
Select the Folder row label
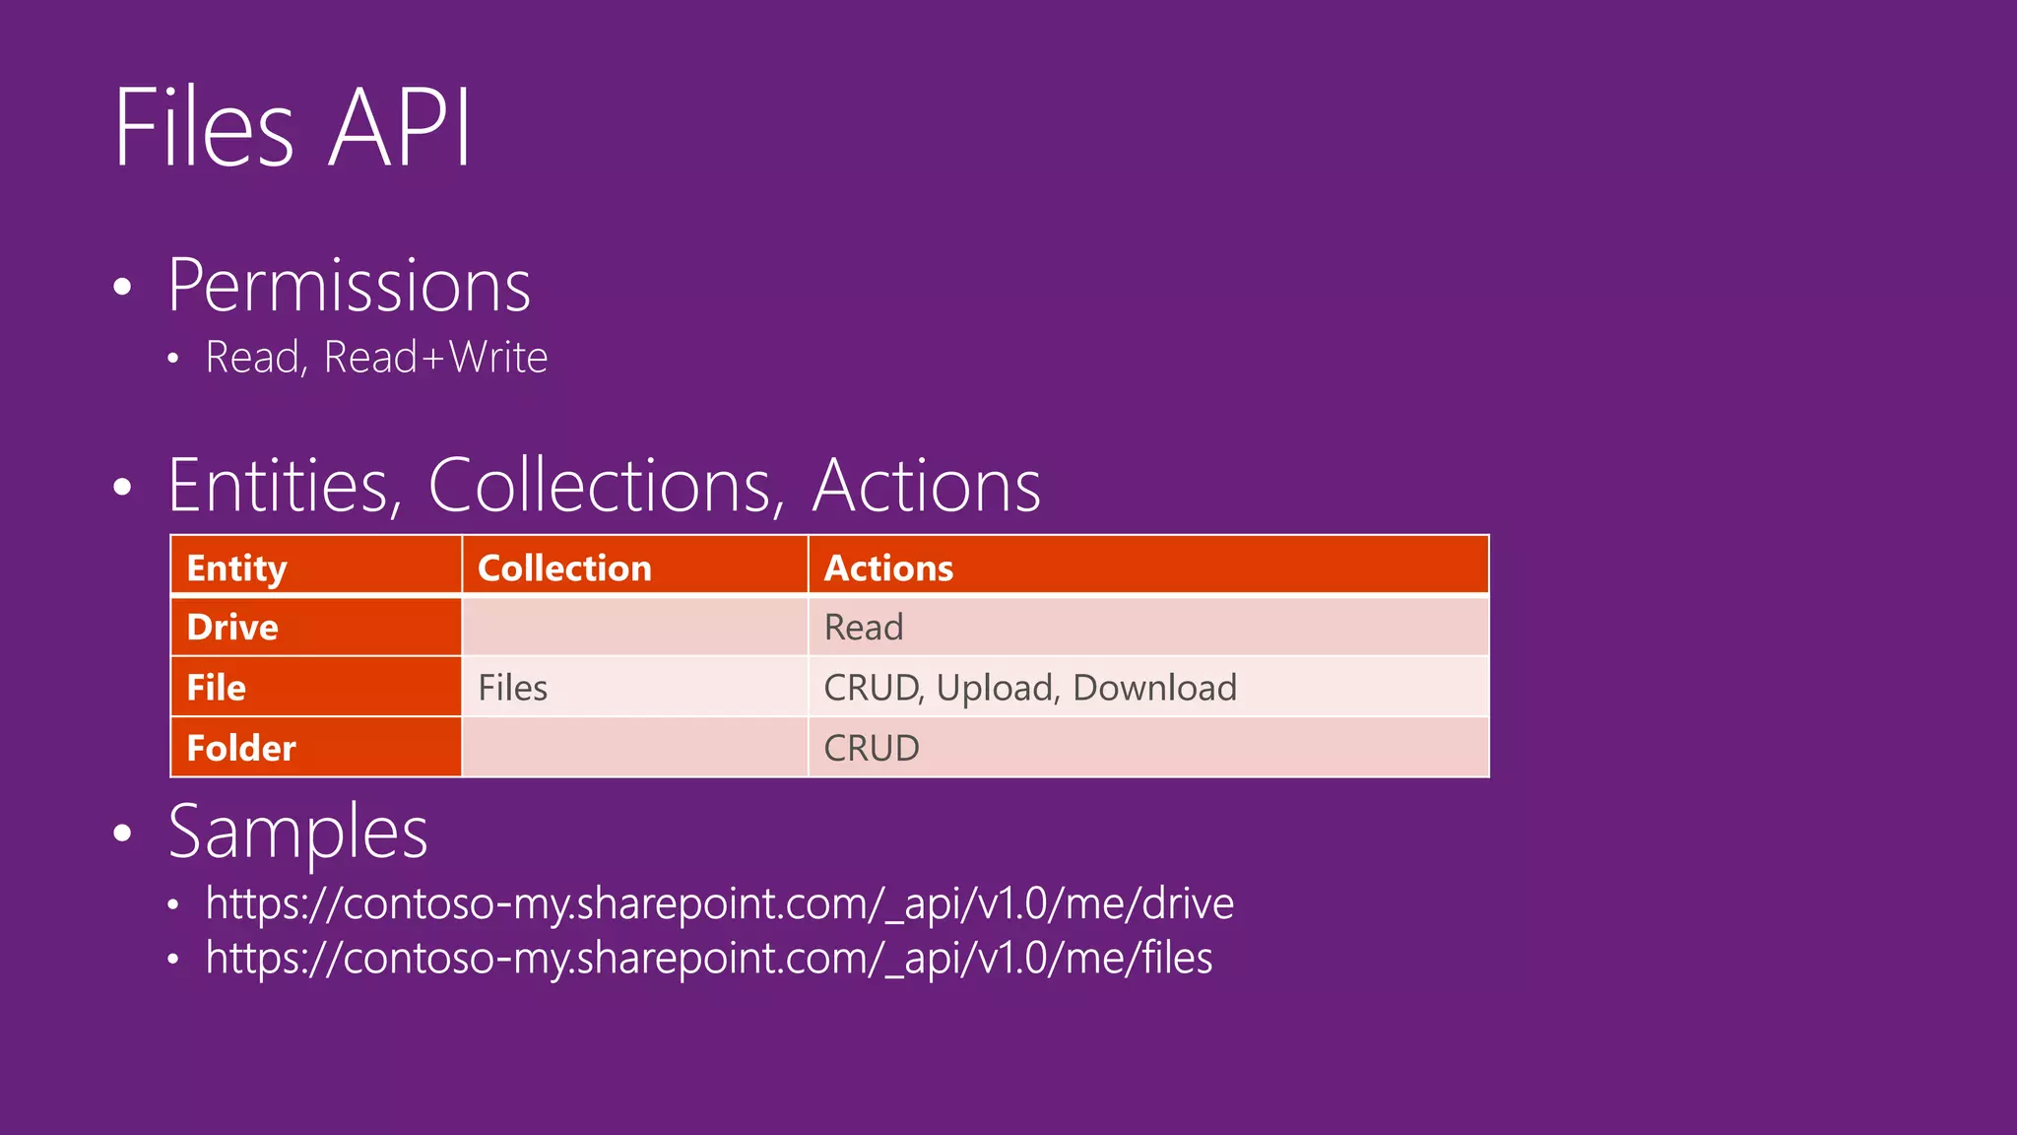(315, 747)
